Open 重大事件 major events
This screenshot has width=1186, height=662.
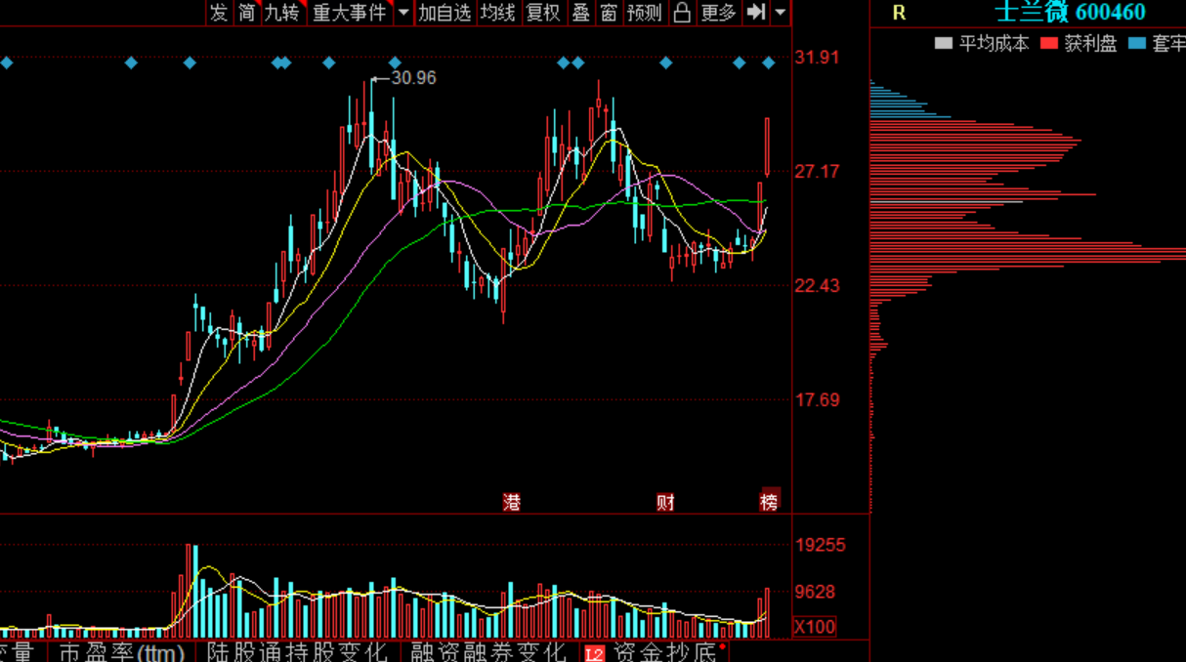[x=350, y=13]
